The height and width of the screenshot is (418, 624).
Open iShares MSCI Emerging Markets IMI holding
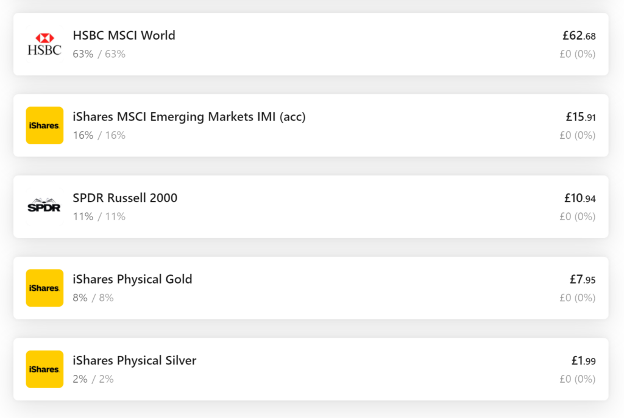(x=311, y=125)
